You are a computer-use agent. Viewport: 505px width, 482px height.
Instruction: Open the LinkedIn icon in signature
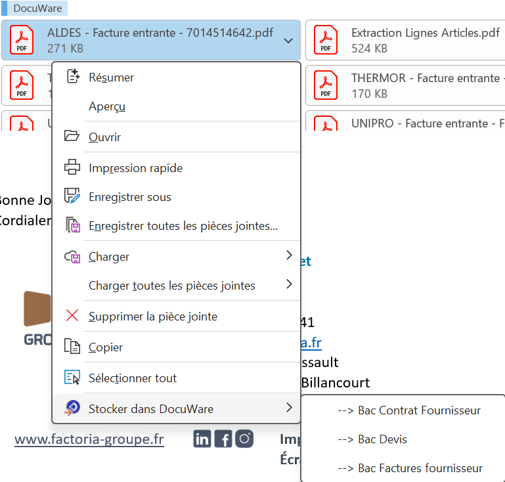pos(202,439)
